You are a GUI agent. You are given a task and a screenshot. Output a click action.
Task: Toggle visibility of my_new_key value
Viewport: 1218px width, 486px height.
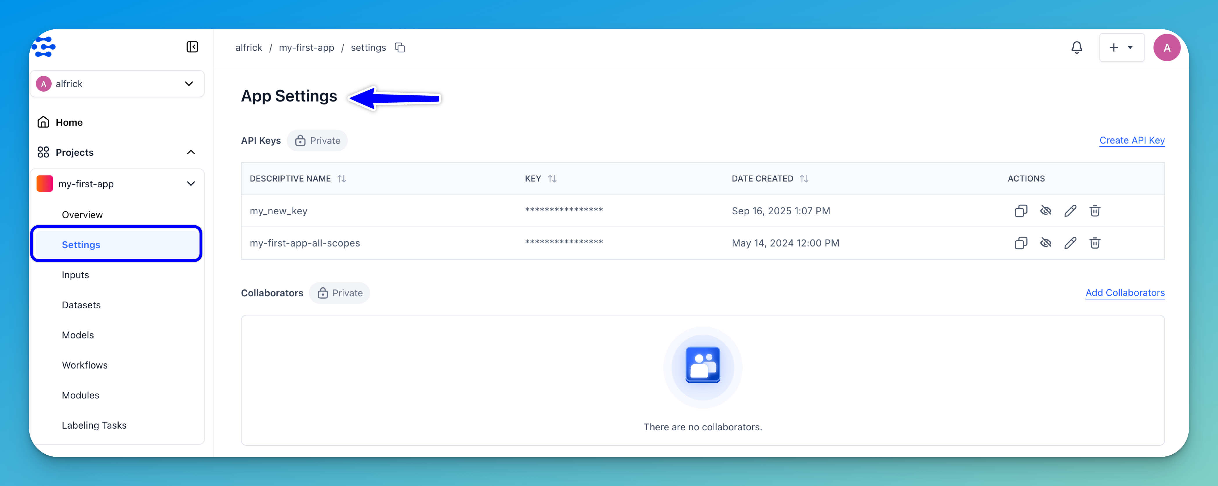point(1045,211)
